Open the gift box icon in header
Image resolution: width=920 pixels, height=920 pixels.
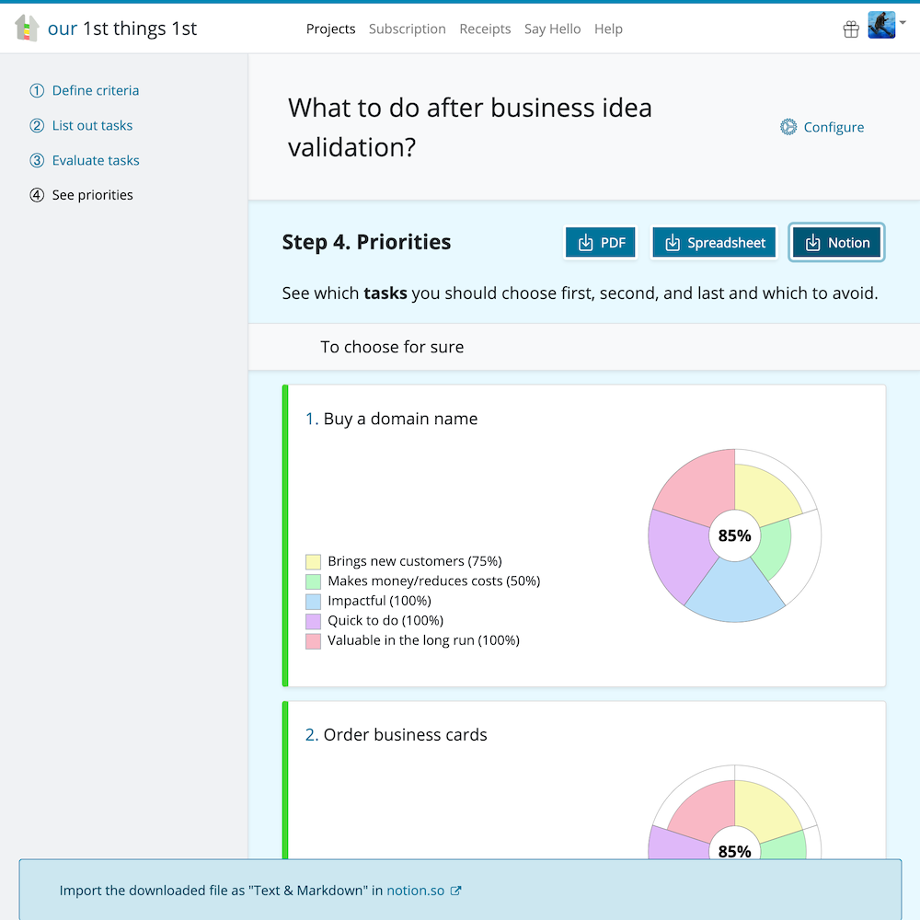coord(851,29)
